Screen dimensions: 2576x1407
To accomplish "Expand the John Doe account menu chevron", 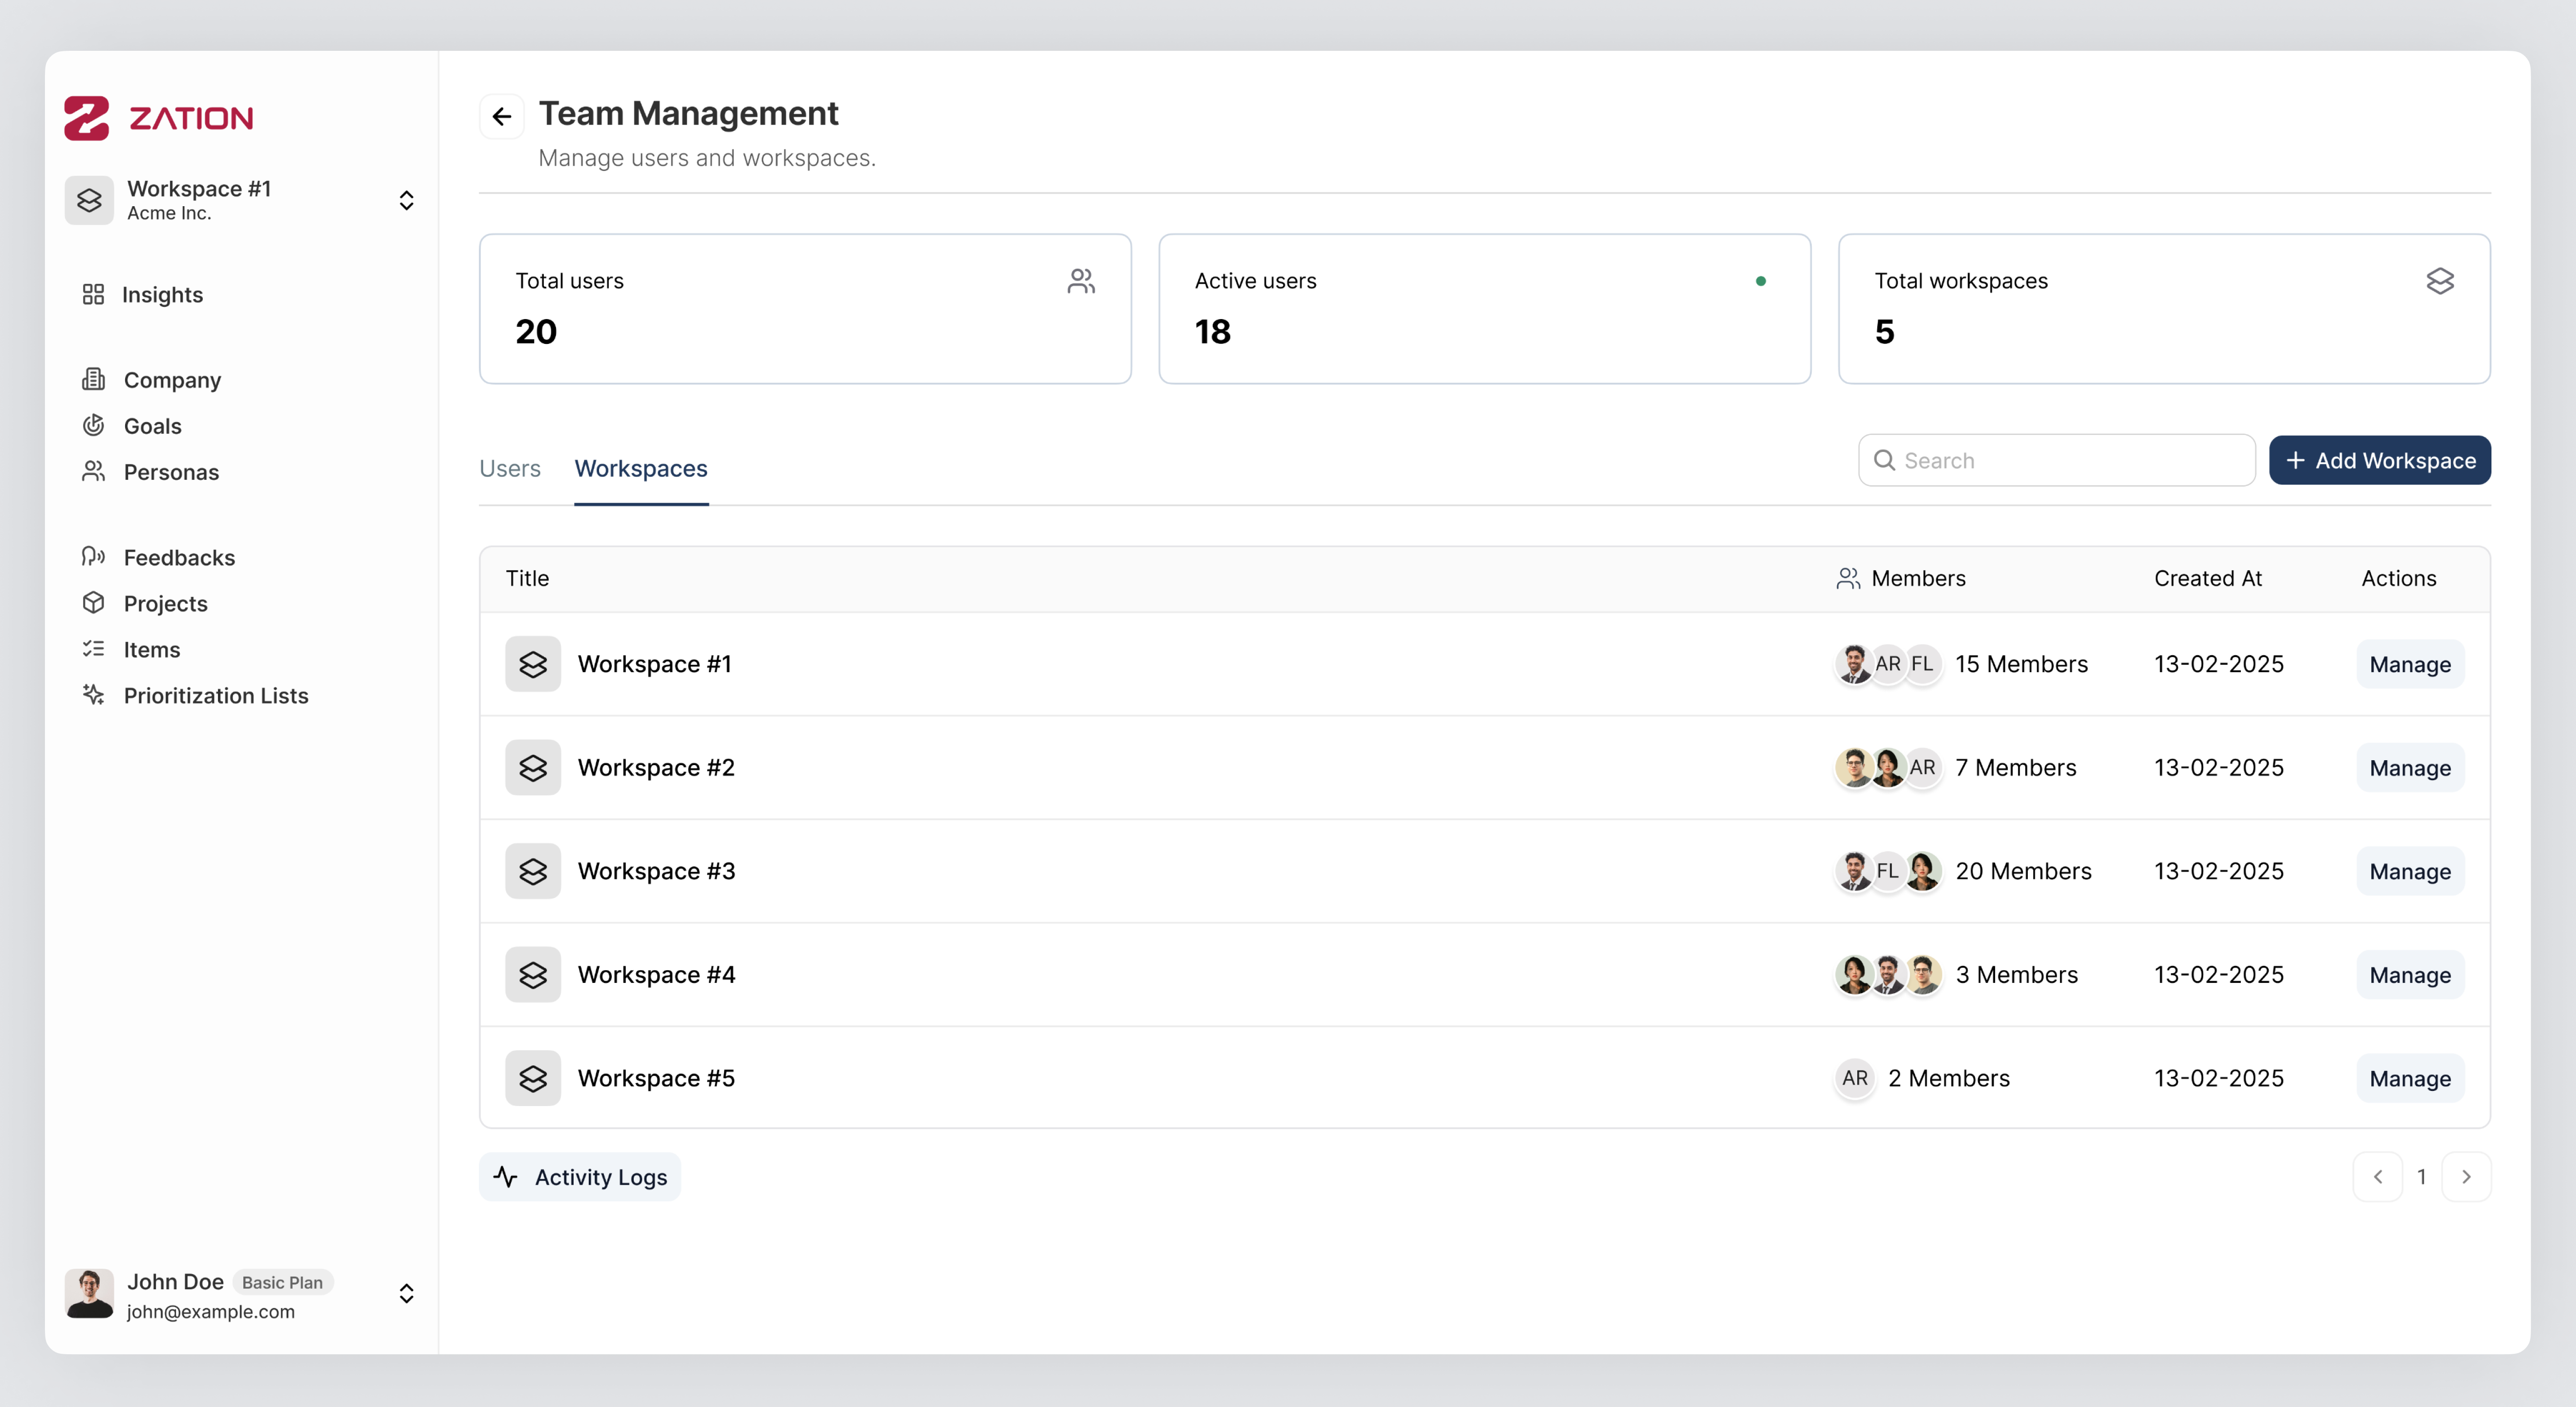I will (406, 1294).
